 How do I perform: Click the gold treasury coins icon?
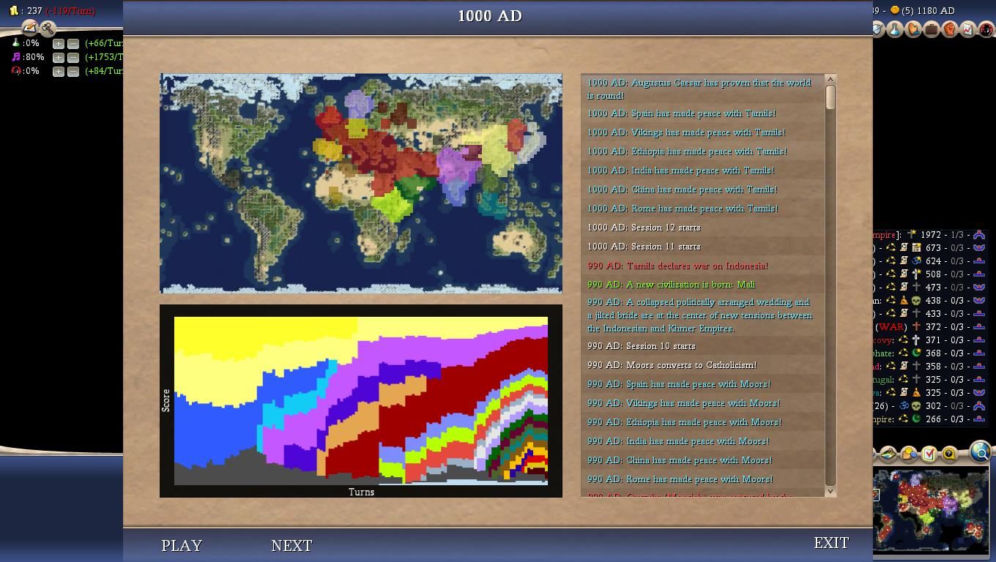coord(14,11)
